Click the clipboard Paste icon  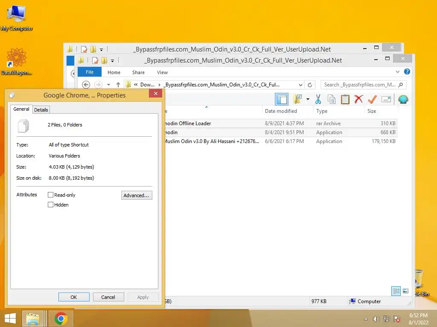click(x=345, y=99)
